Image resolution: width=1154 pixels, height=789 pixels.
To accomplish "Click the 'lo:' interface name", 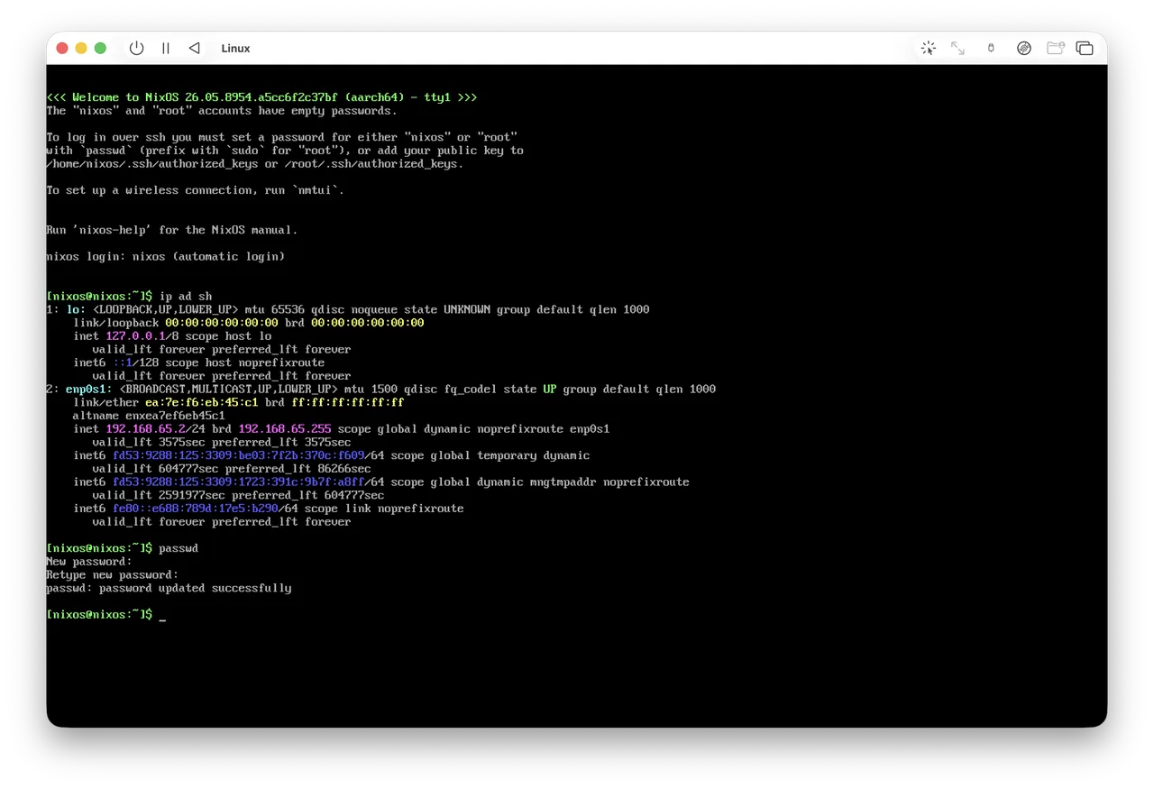I will click(x=76, y=309).
